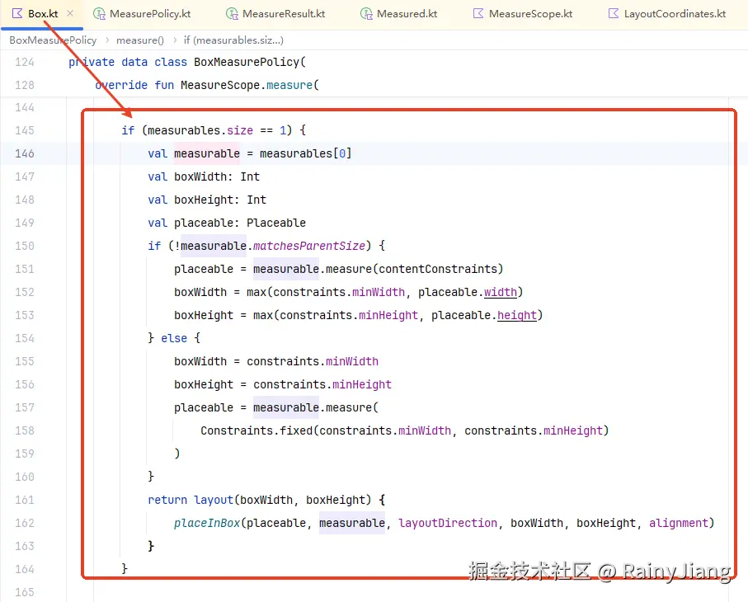Viewport: 748px width, 602px height.
Task: Click 'boxHeight: Int' declaration on line 148
Action: [x=220, y=200]
